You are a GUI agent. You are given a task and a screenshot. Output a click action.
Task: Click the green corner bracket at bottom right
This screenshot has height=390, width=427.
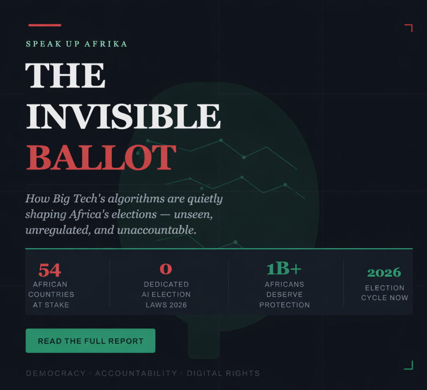pos(409,365)
